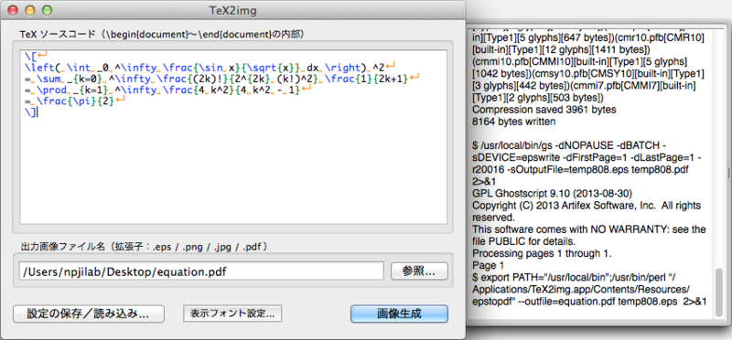Open 表示フォント設定... font settings
The image size is (732, 340).
click(232, 313)
